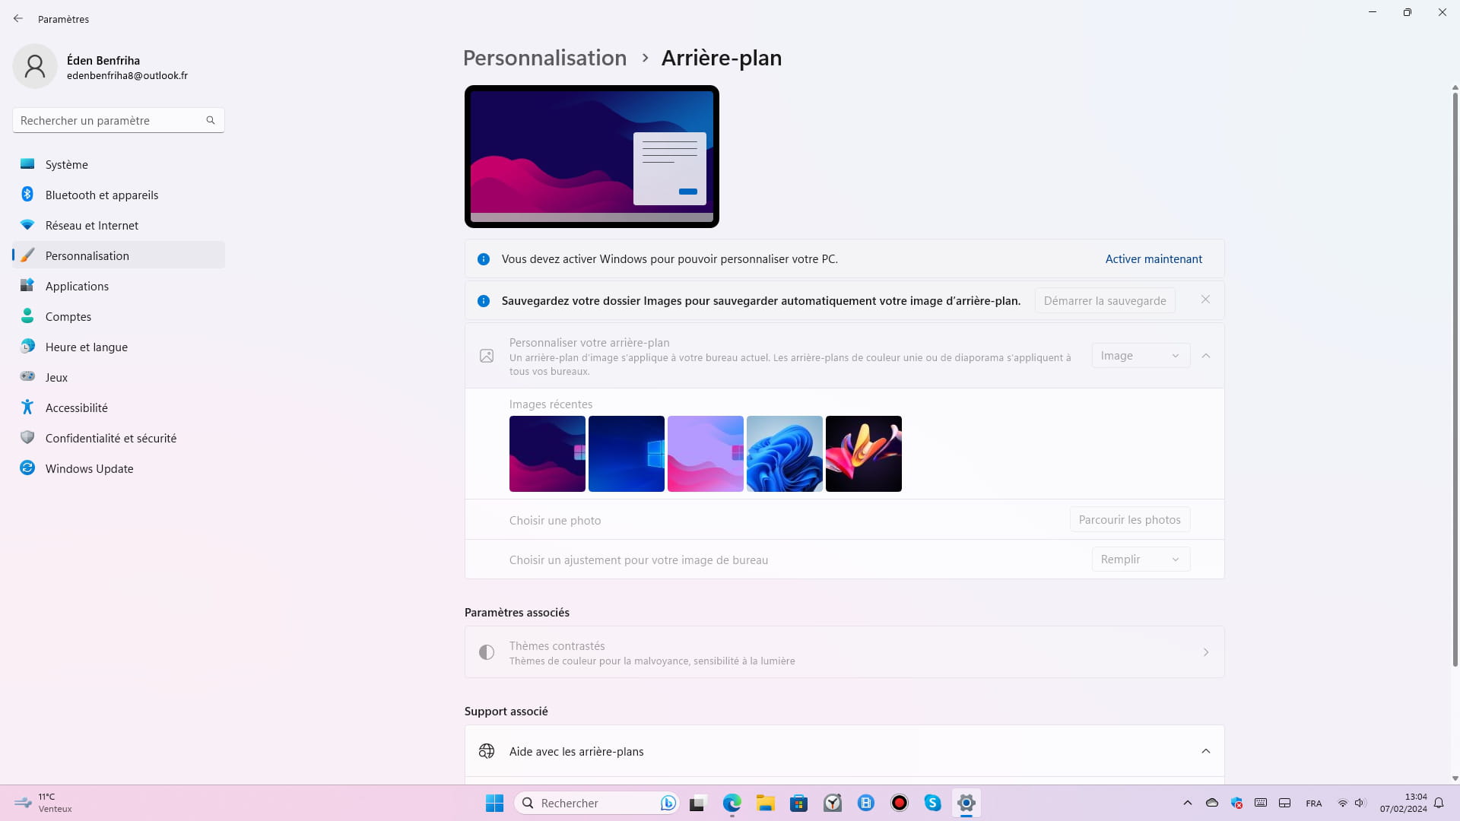Open Système settings
1460x821 pixels.
(x=119, y=164)
